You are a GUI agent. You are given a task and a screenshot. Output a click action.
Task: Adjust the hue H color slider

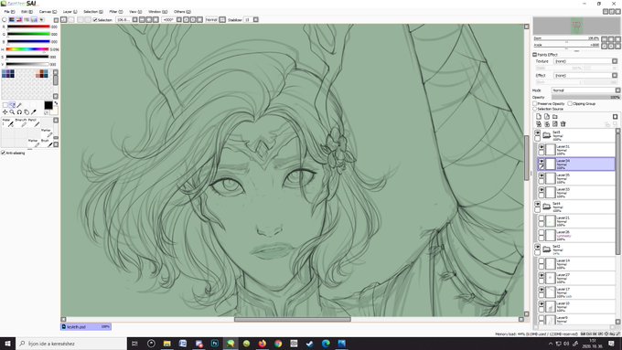coord(27,49)
